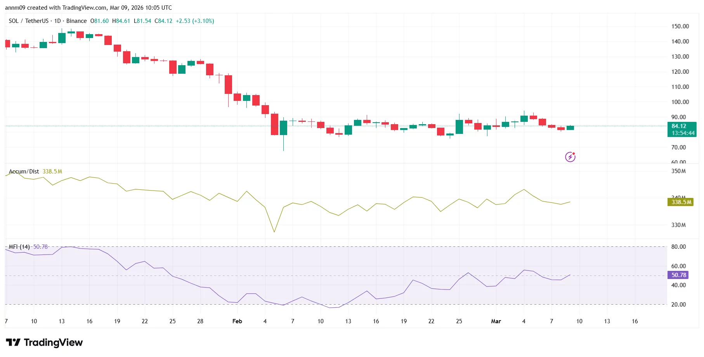Select the Mar label on the time axis
704x357 pixels.
point(497,321)
